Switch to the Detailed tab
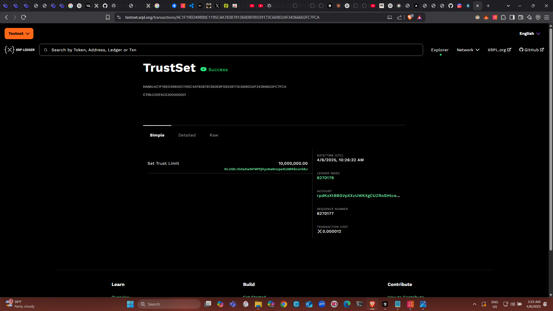The width and height of the screenshot is (553, 311). click(187, 135)
